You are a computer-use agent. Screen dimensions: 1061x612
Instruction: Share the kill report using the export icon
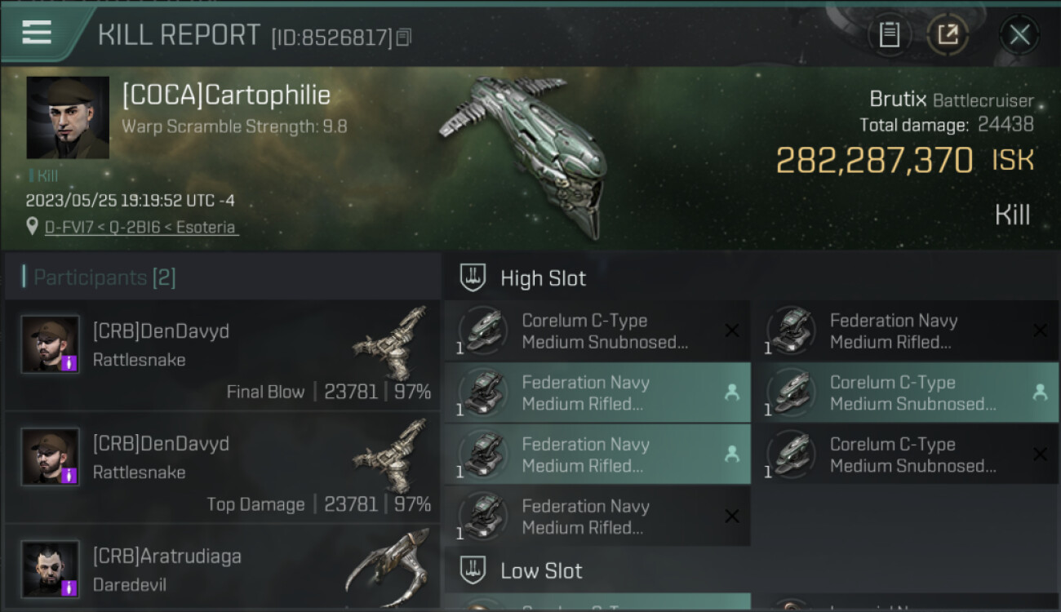point(948,35)
